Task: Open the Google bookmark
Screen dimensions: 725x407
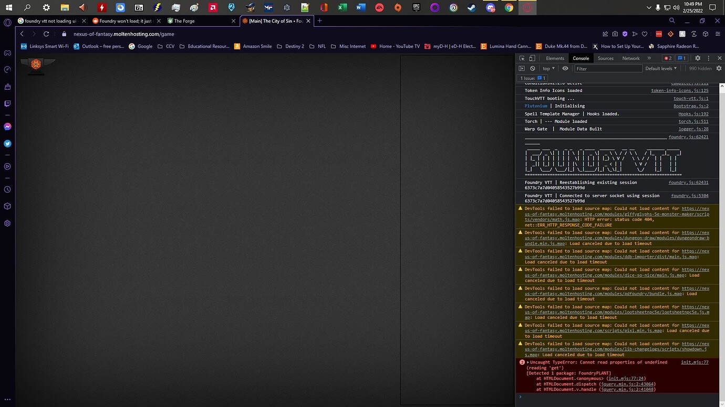Action: 141,46
